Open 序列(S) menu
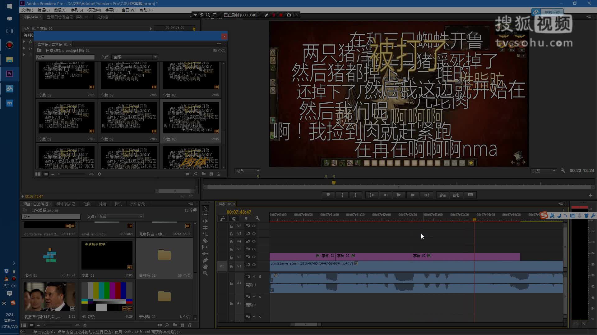597x335 pixels. (x=77, y=10)
